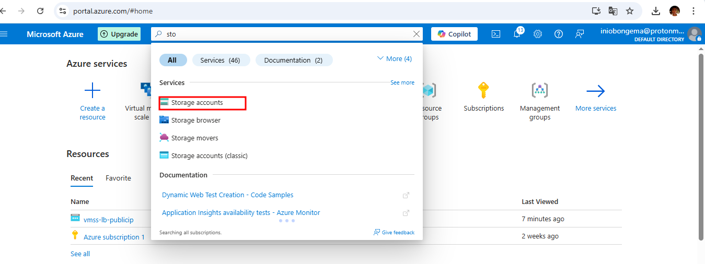Select the All filter pill
705x264 pixels.
coord(172,60)
